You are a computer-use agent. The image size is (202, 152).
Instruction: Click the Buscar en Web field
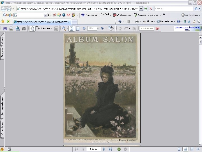click(147, 28)
